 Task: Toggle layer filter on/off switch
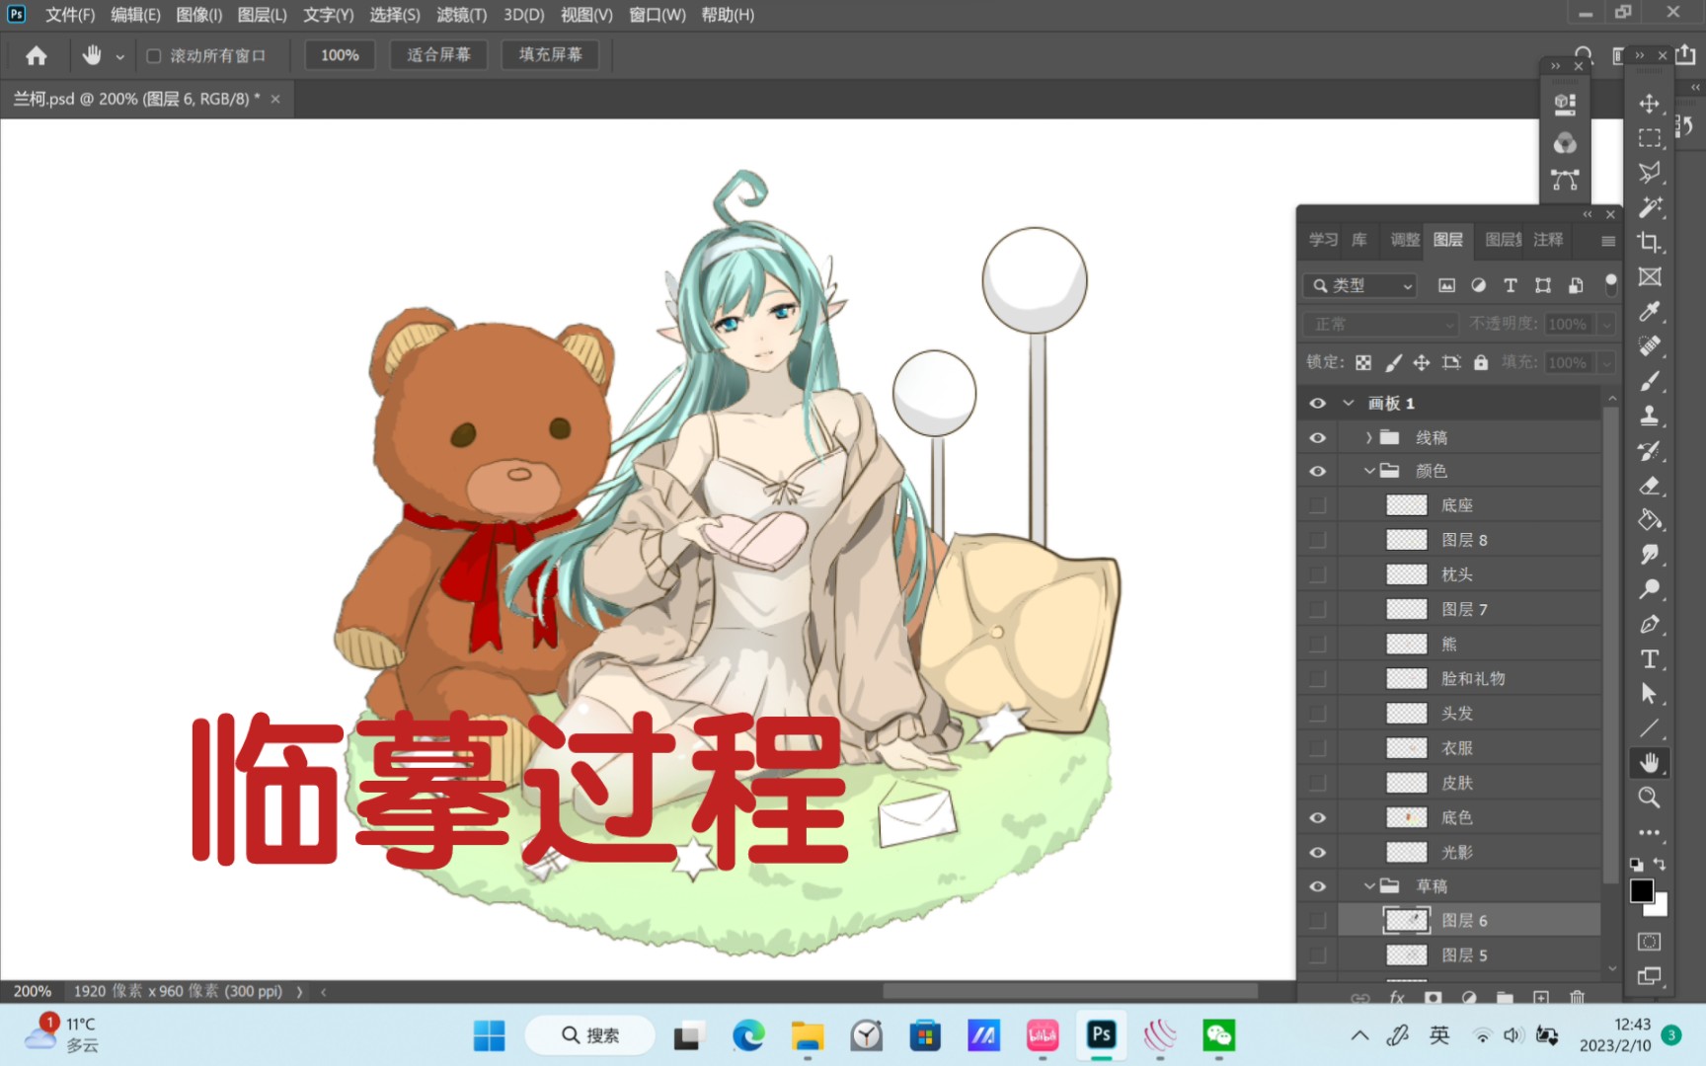(x=1611, y=284)
